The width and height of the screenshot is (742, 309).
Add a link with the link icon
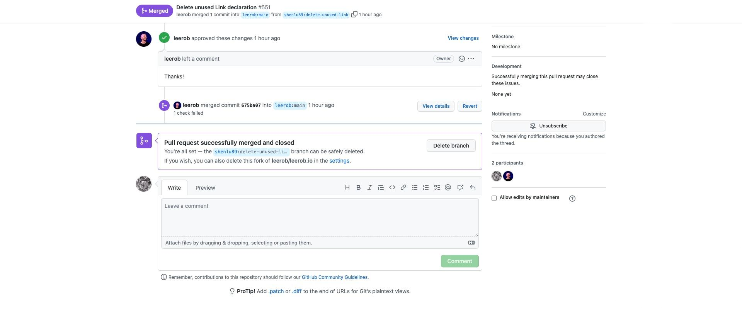point(403,188)
